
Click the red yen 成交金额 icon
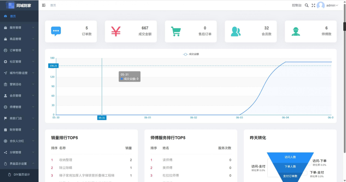click(x=116, y=31)
